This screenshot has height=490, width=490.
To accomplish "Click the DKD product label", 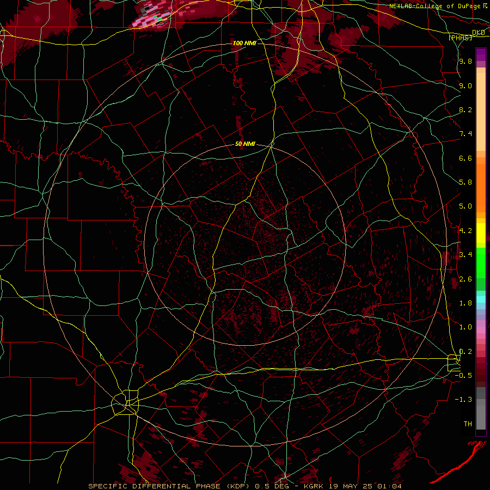I will tap(479, 33).
